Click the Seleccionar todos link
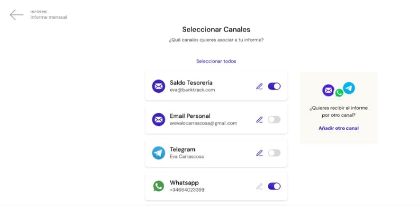420x206 pixels. [x=216, y=61]
